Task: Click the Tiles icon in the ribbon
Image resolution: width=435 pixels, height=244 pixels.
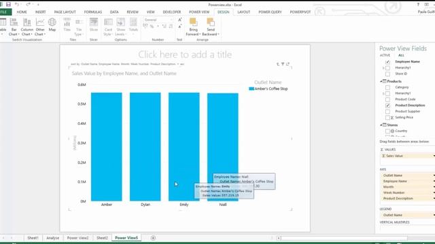Action: pos(67,24)
